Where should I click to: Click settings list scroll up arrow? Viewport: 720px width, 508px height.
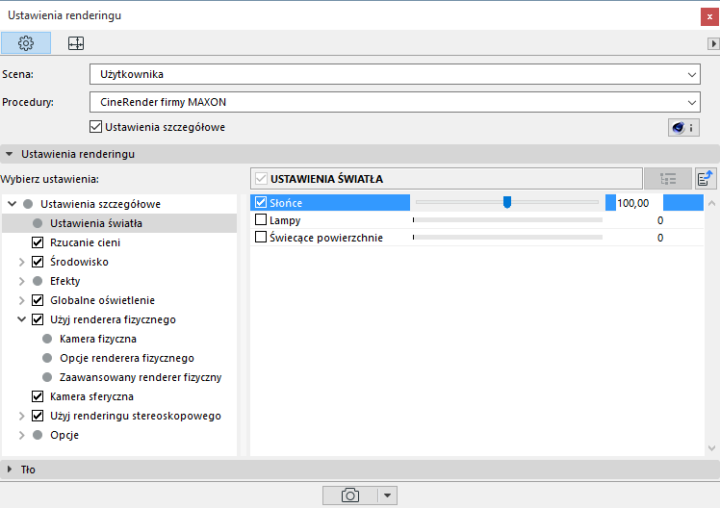coord(711,203)
